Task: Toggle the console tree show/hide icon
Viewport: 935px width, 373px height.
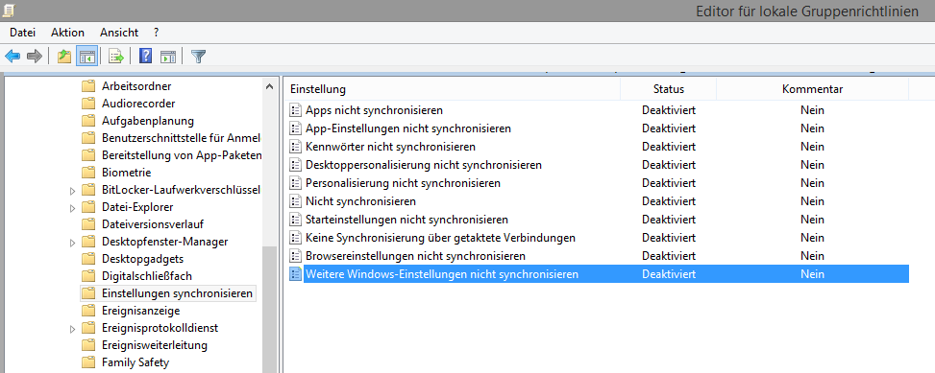Action: pyautogui.click(x=87, y=57)
